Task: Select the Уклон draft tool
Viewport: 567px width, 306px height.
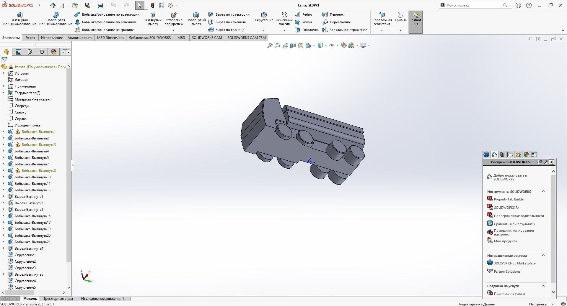Action: point(304,22)
